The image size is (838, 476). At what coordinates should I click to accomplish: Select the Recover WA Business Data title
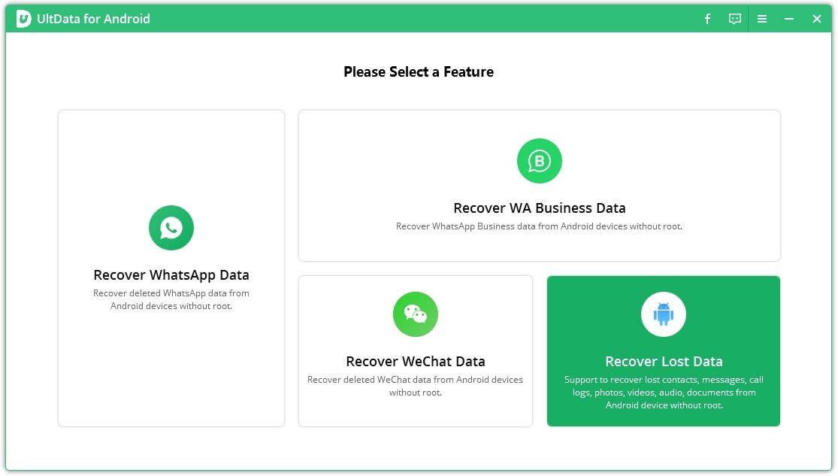pos(539,208)
